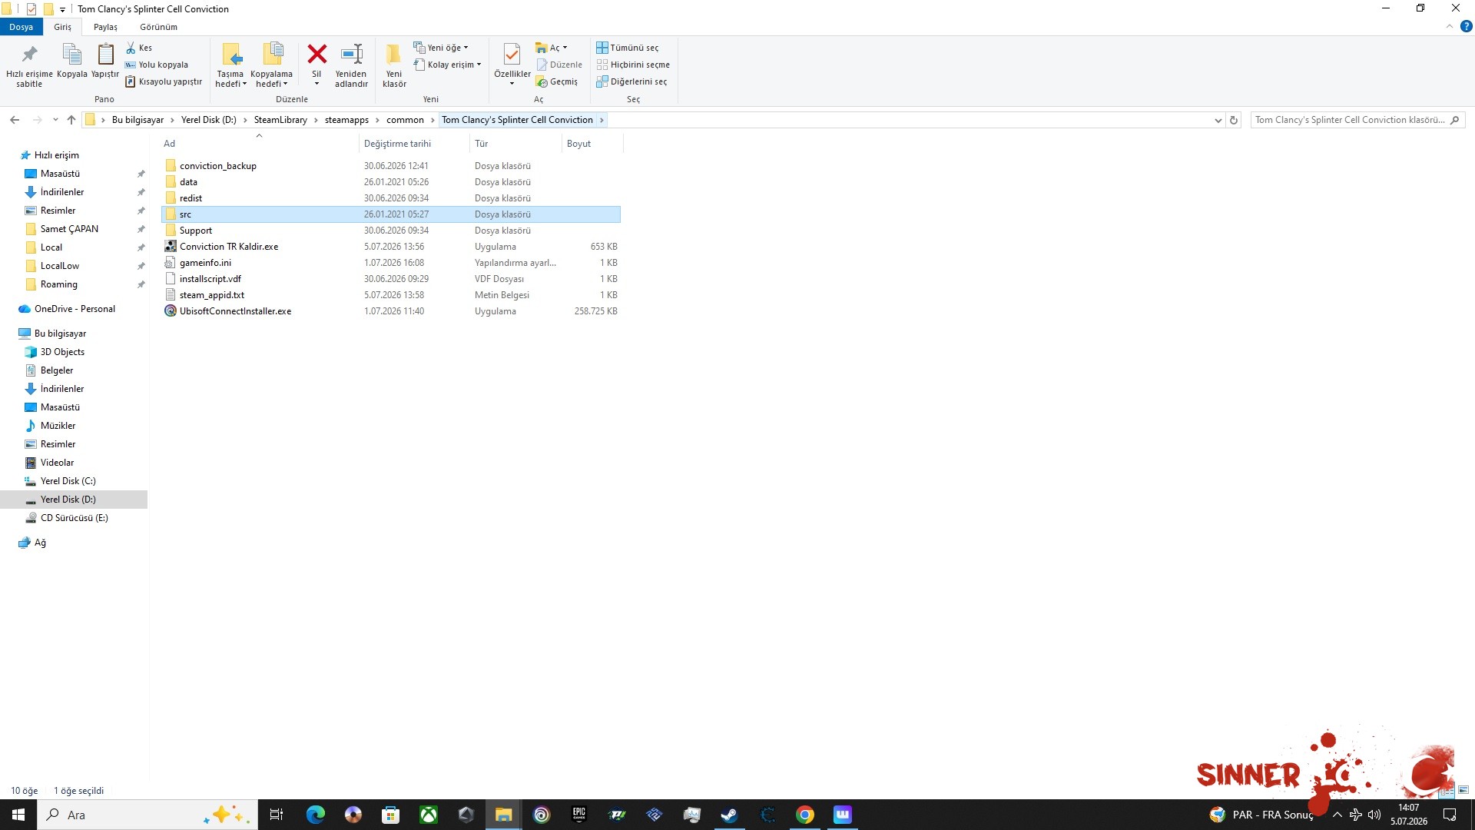Toggle the title bar checkmark quick-access icon
Image resolution: width=1475 pixels, height=830 pixels.
(x=31, y=9)
